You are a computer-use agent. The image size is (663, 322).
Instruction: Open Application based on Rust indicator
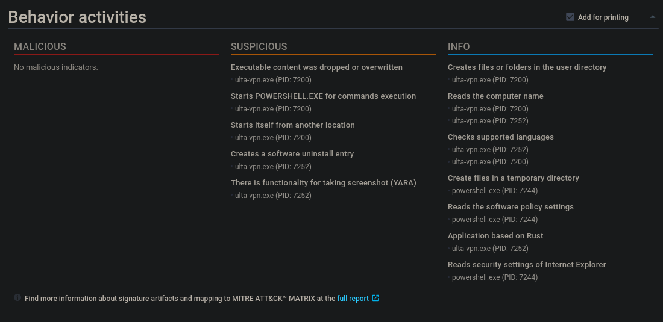[x=495, y=236]
